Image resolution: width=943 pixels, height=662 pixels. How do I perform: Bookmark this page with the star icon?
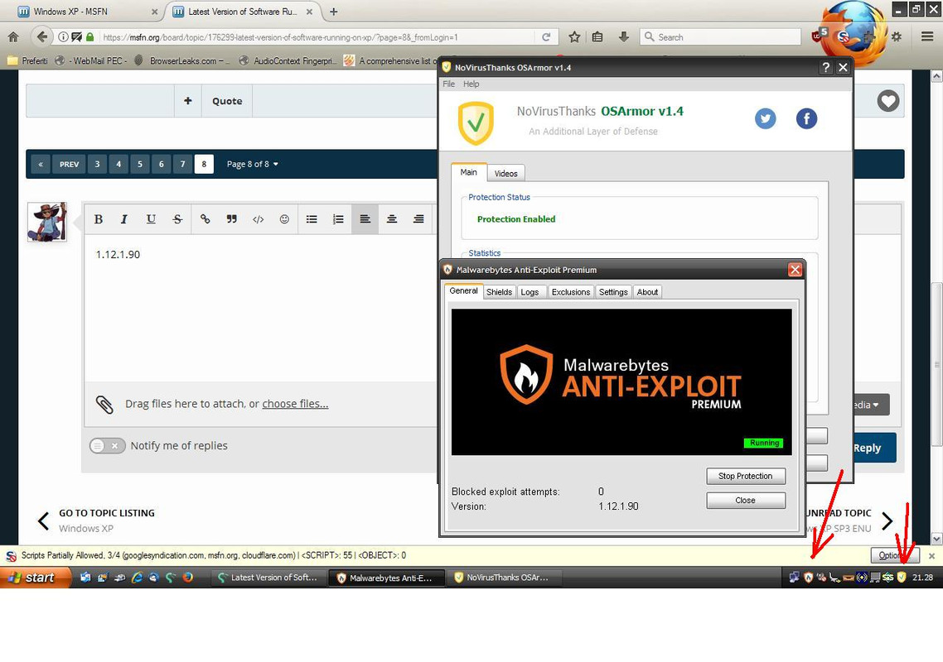574,37
